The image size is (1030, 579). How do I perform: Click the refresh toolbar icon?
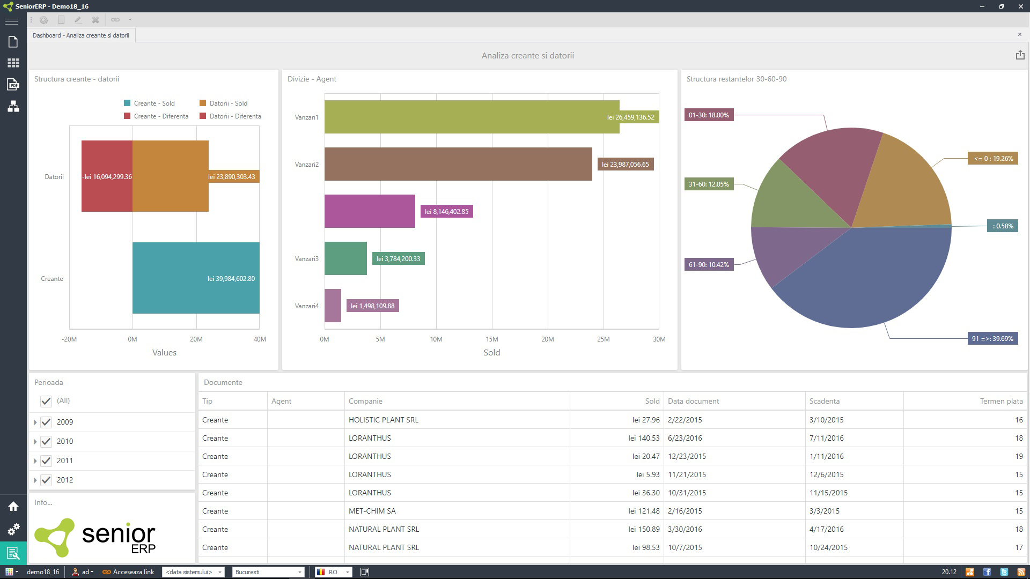44,20
